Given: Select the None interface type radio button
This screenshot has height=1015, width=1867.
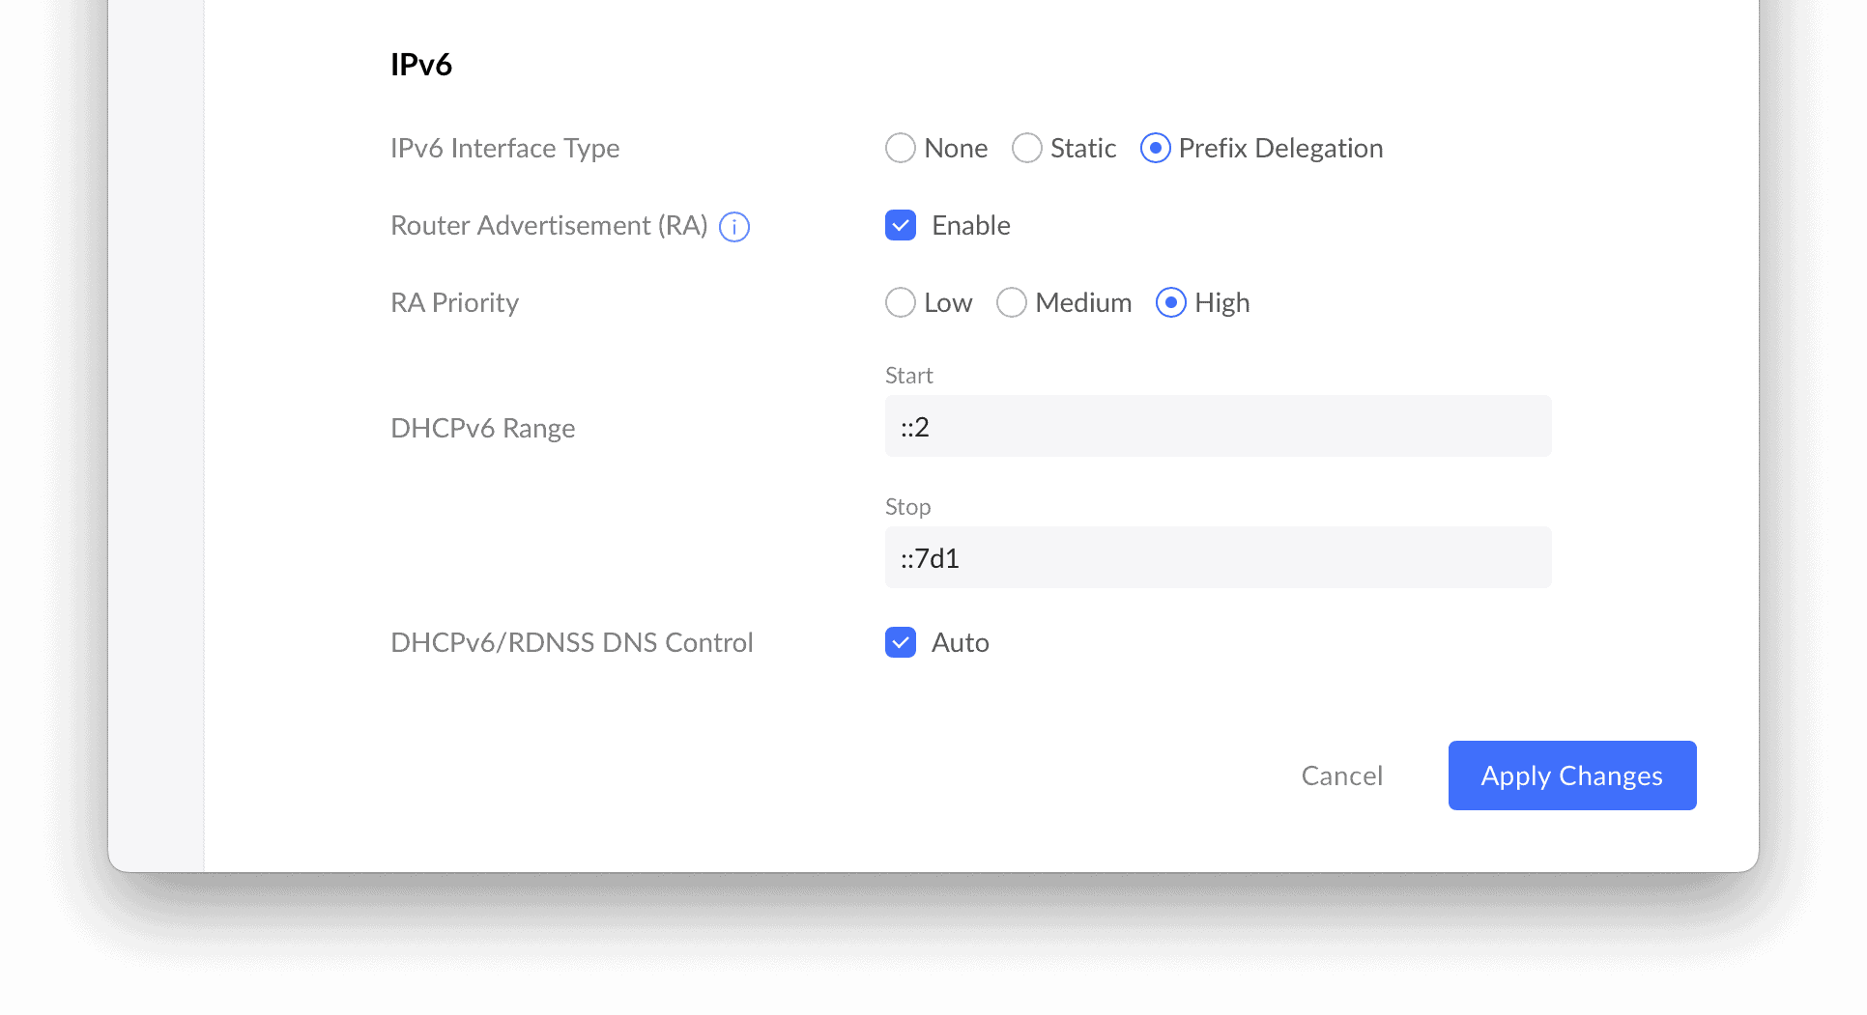Looking at the screenshot, I should tap(900, 148).
